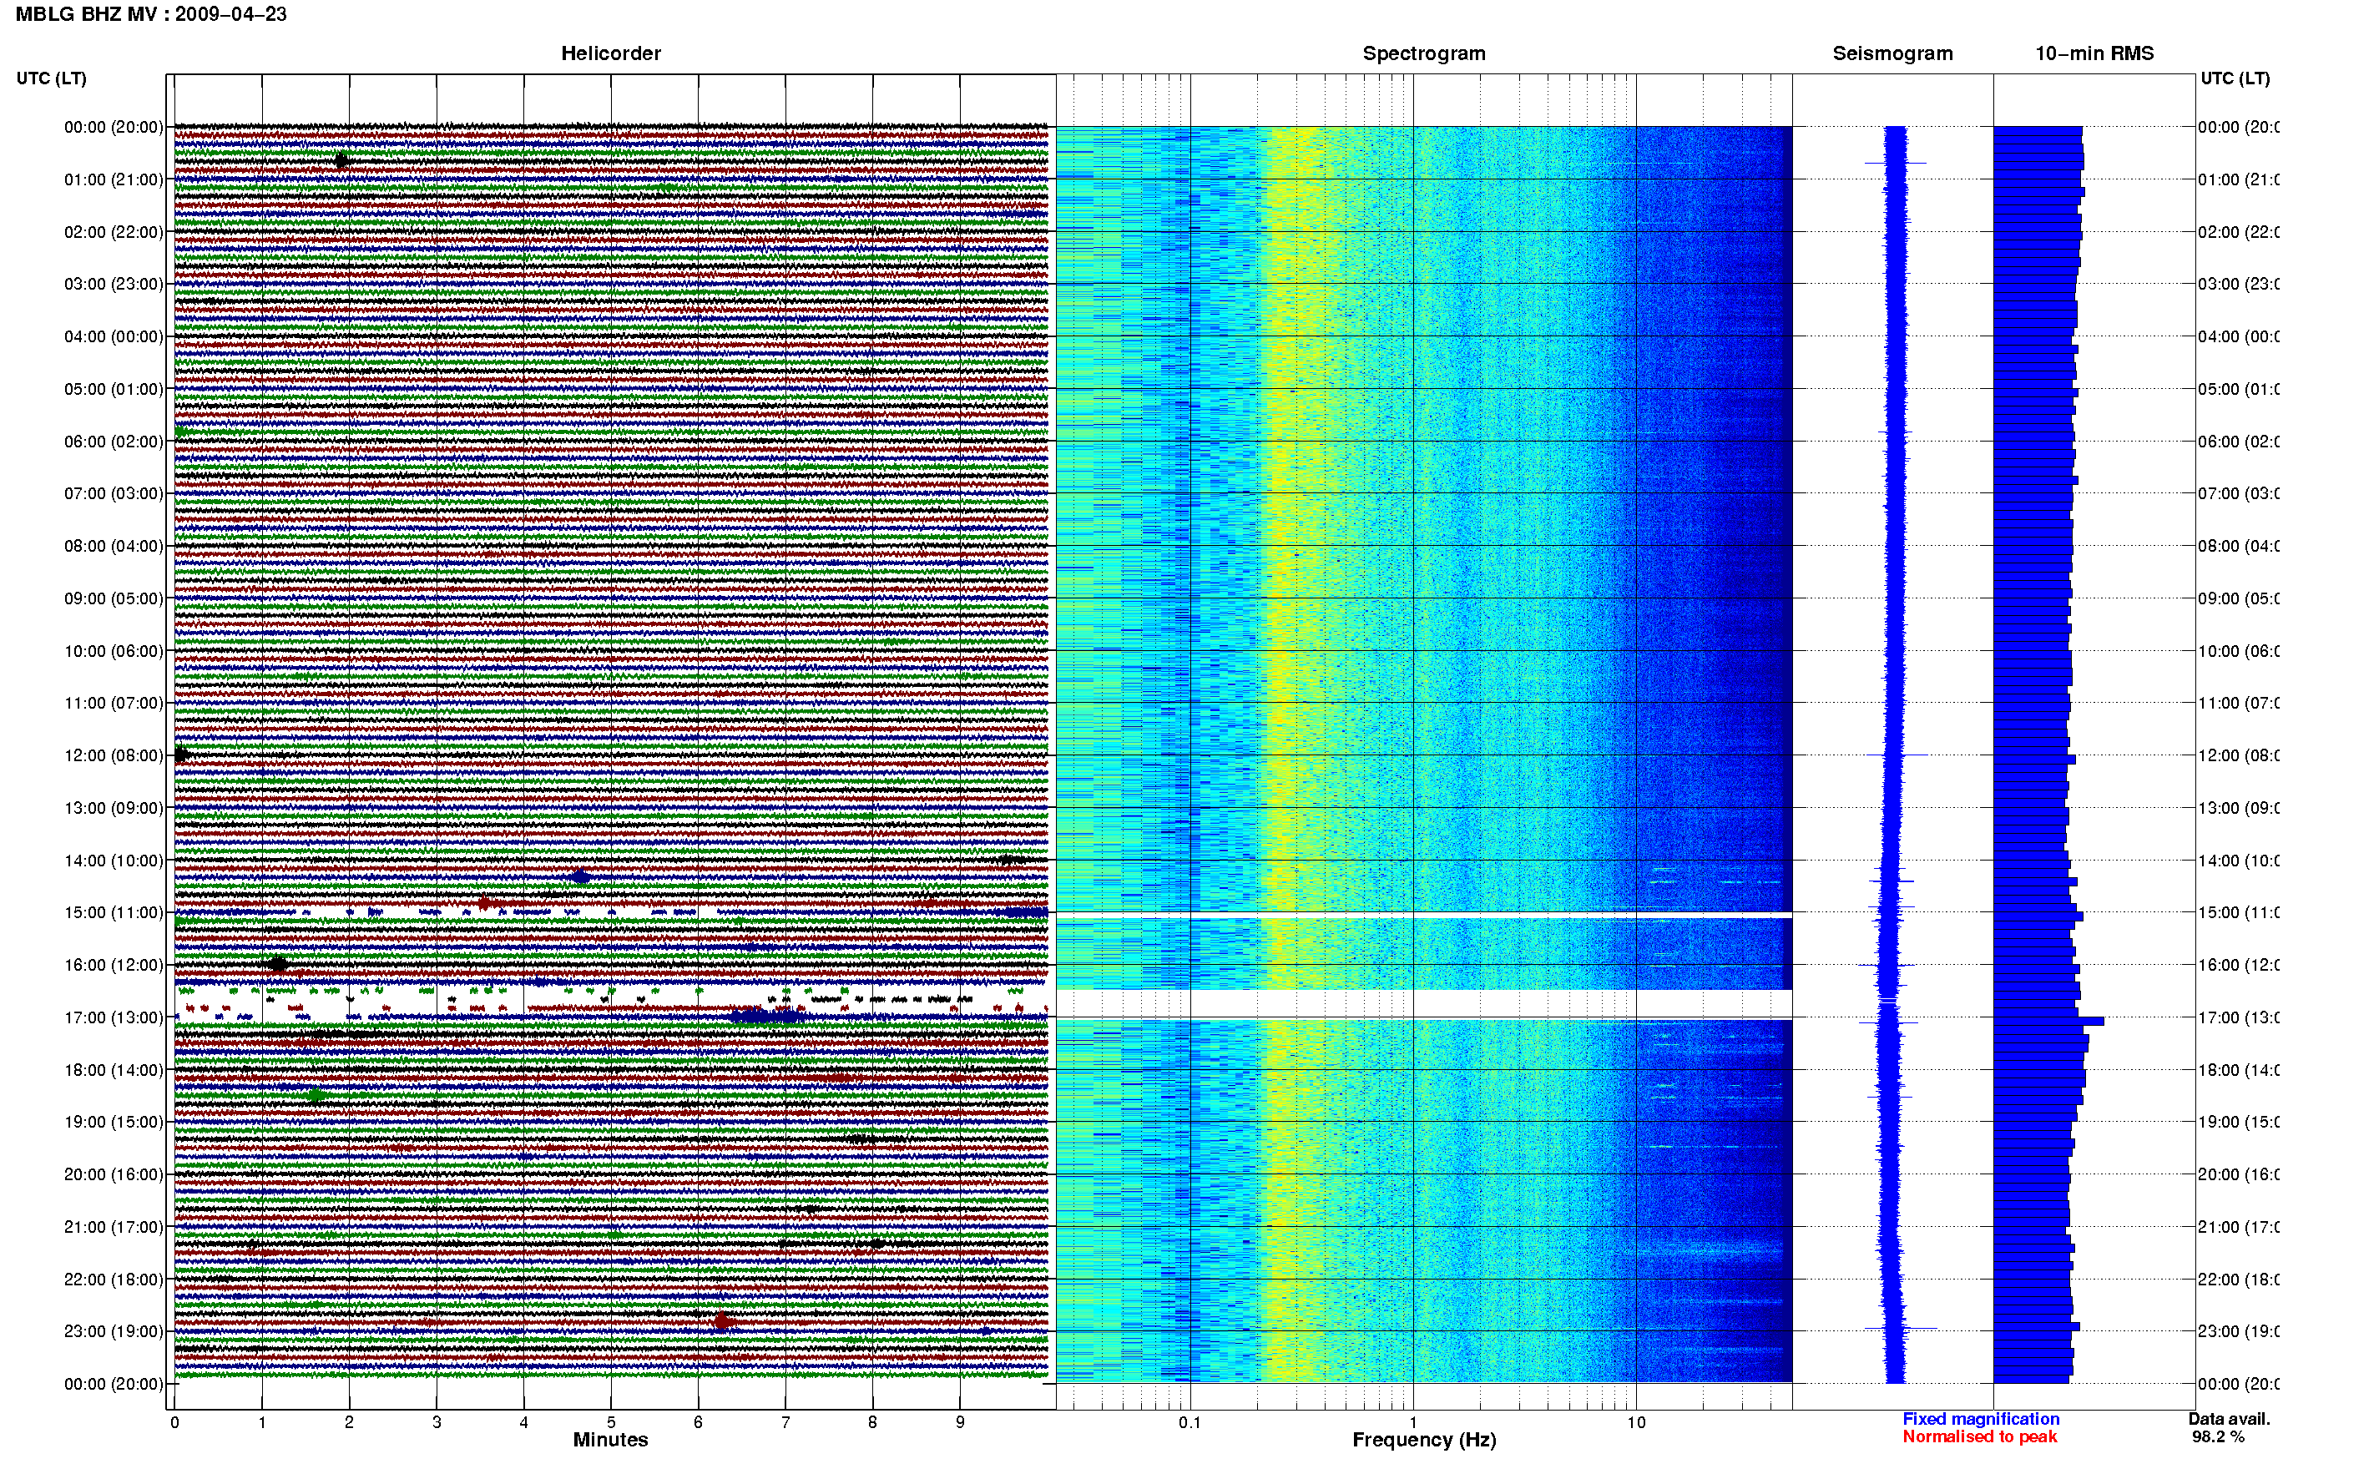Screen dimensions: 2374x1484
Task: Select the 'Helicorder' panel heading
Action: (x=610, y=53)
